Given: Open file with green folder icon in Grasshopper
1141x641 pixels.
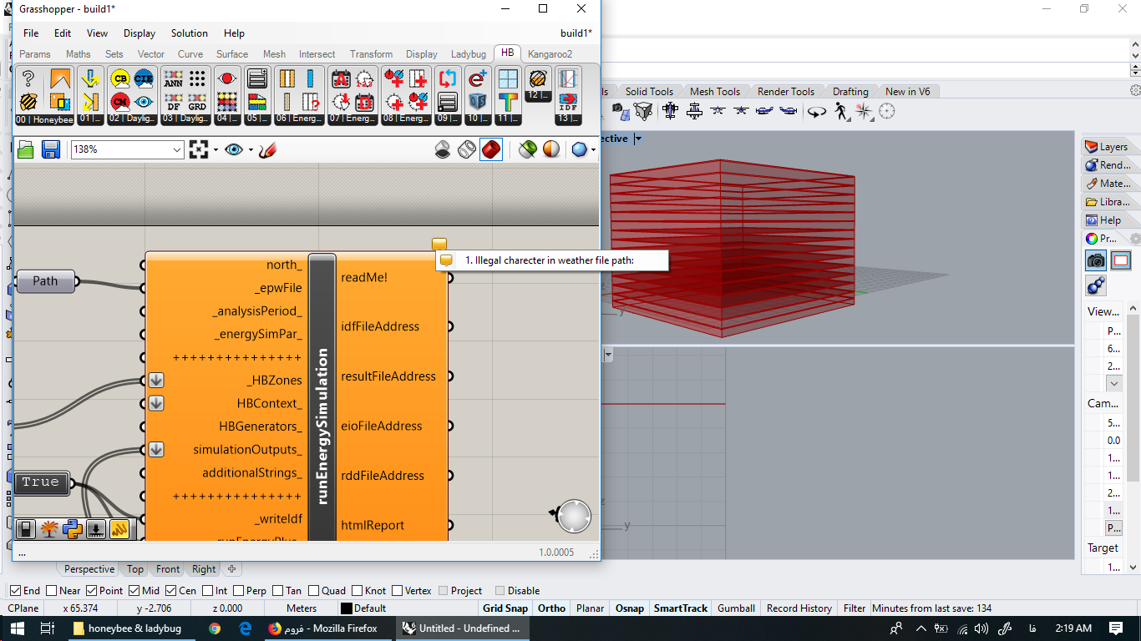Looking at the screenshot, I should tap(25, 149).
